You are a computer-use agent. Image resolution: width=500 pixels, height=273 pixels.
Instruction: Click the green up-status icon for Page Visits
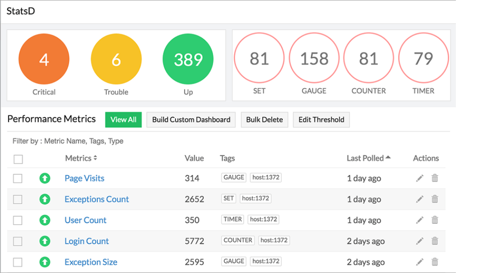pos(45,178)
